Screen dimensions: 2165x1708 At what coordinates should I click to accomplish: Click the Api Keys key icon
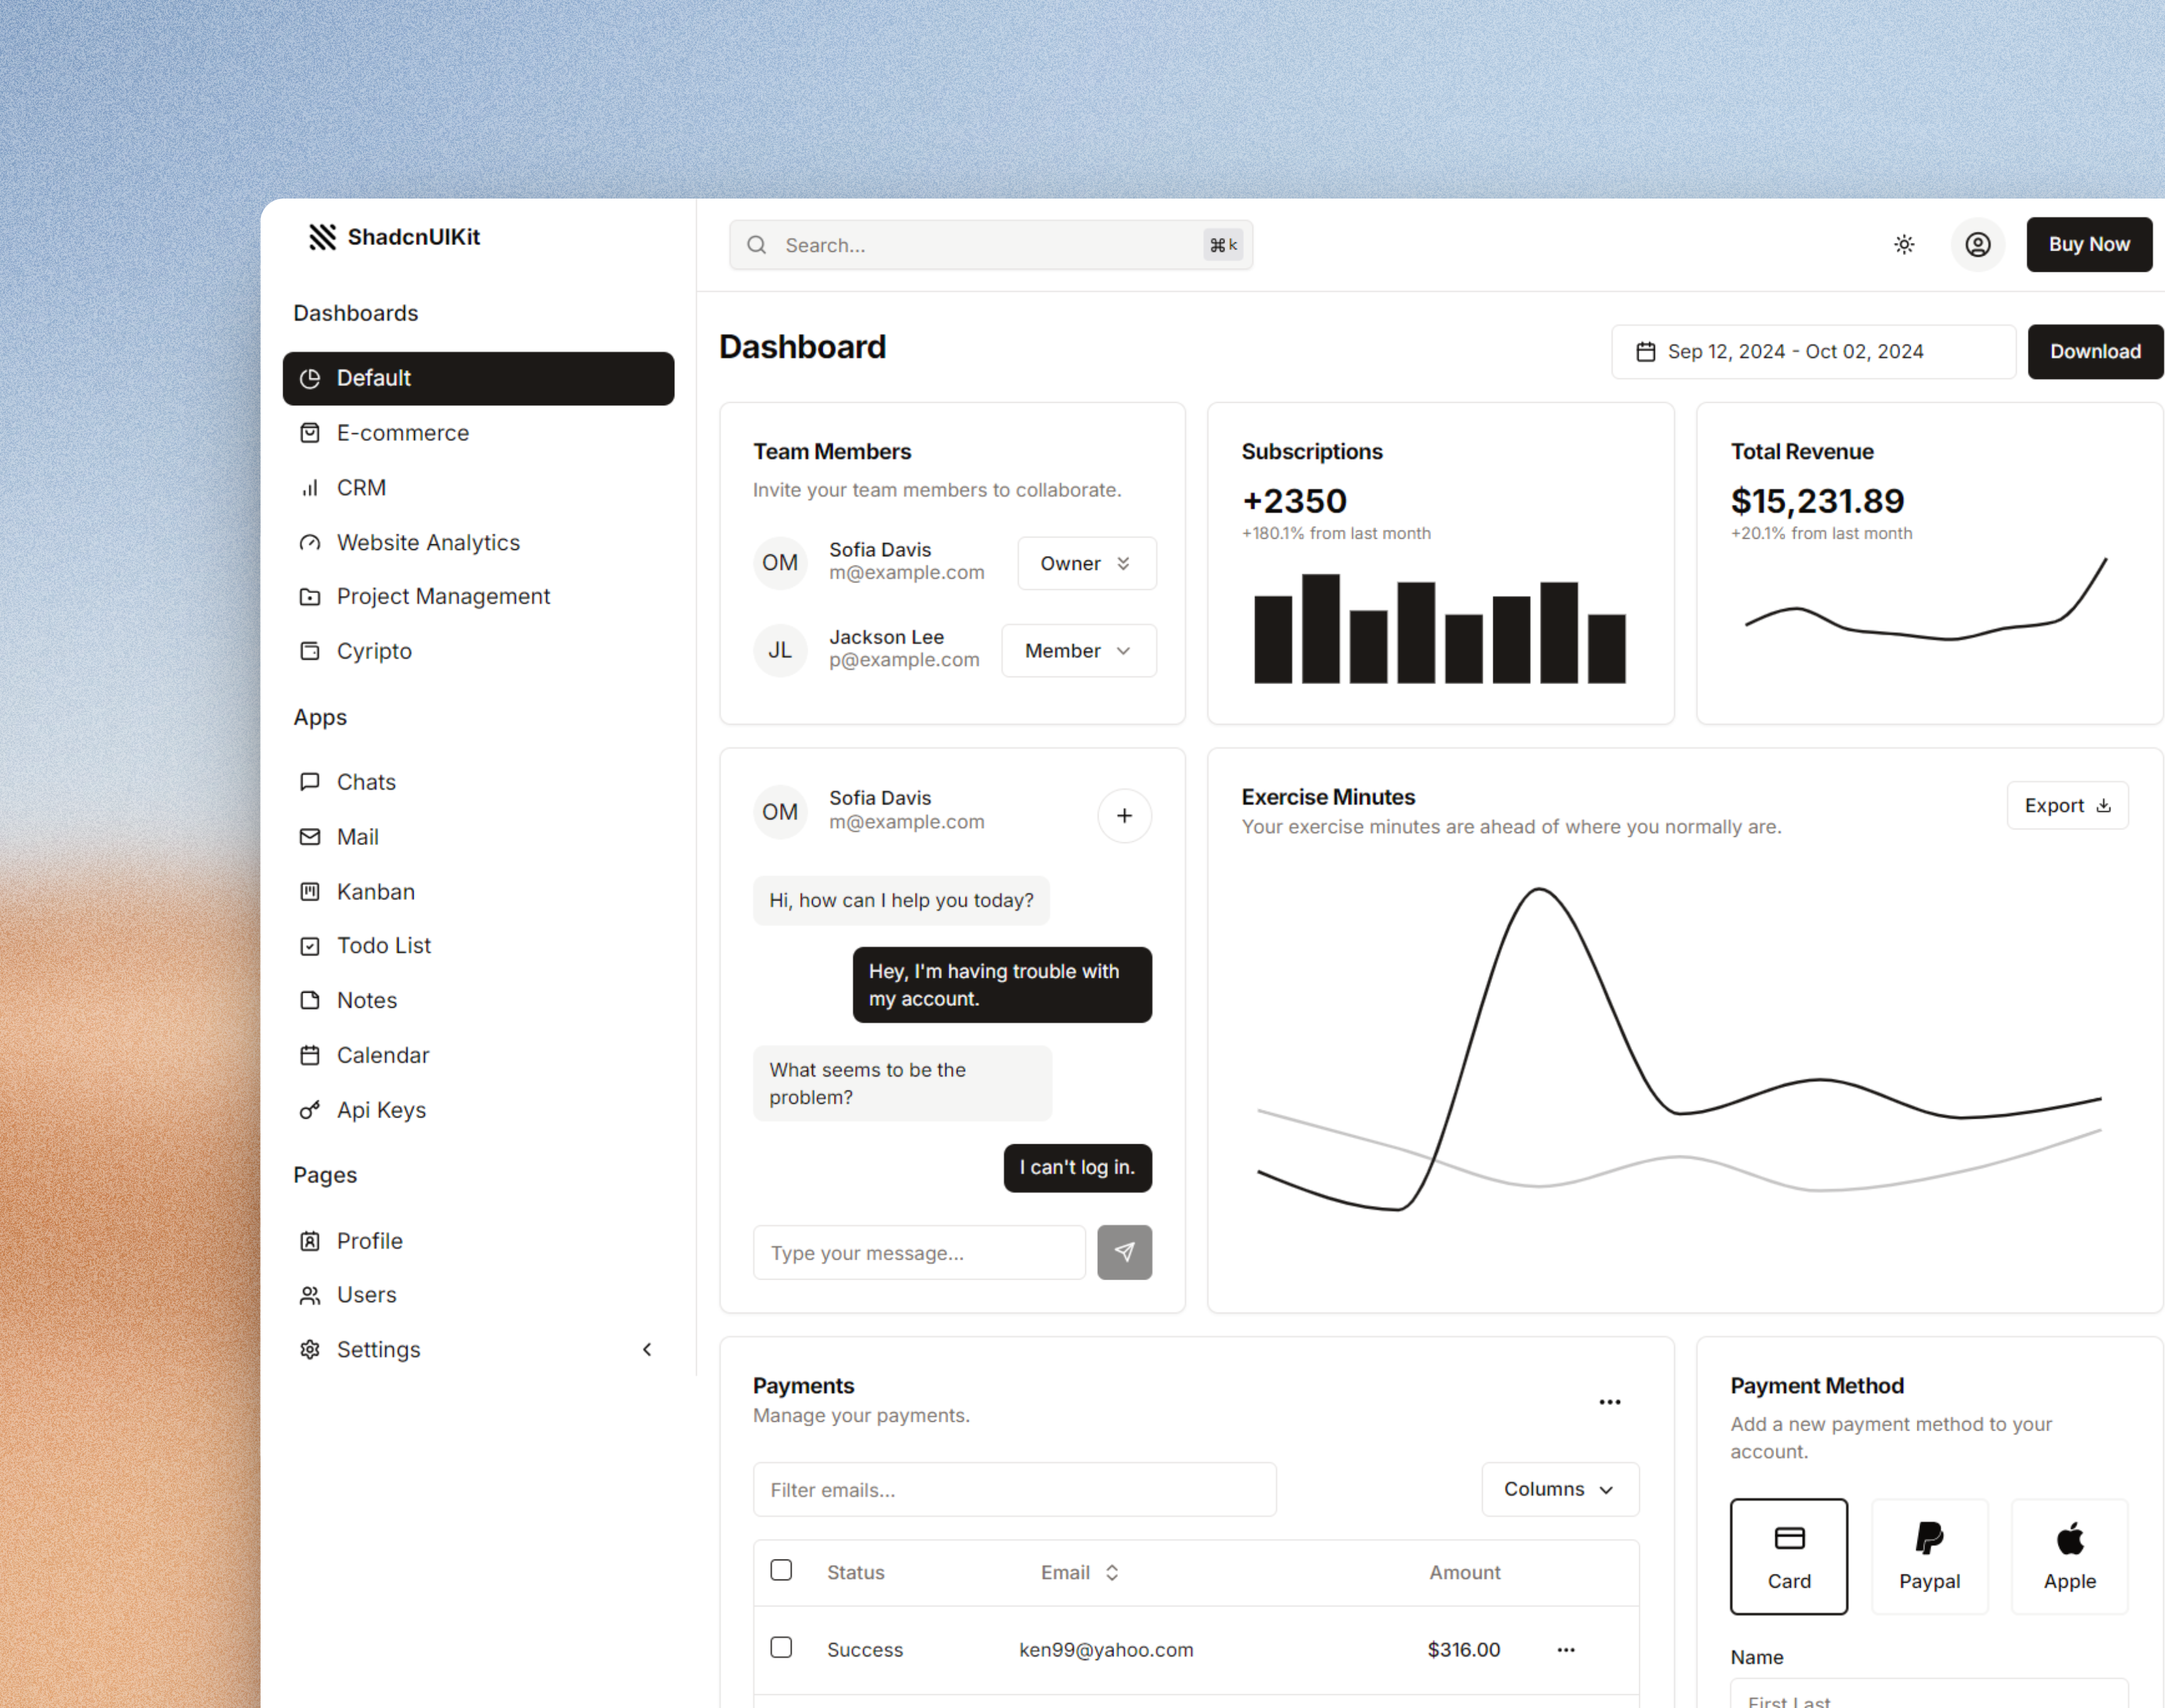[310, 1110]
